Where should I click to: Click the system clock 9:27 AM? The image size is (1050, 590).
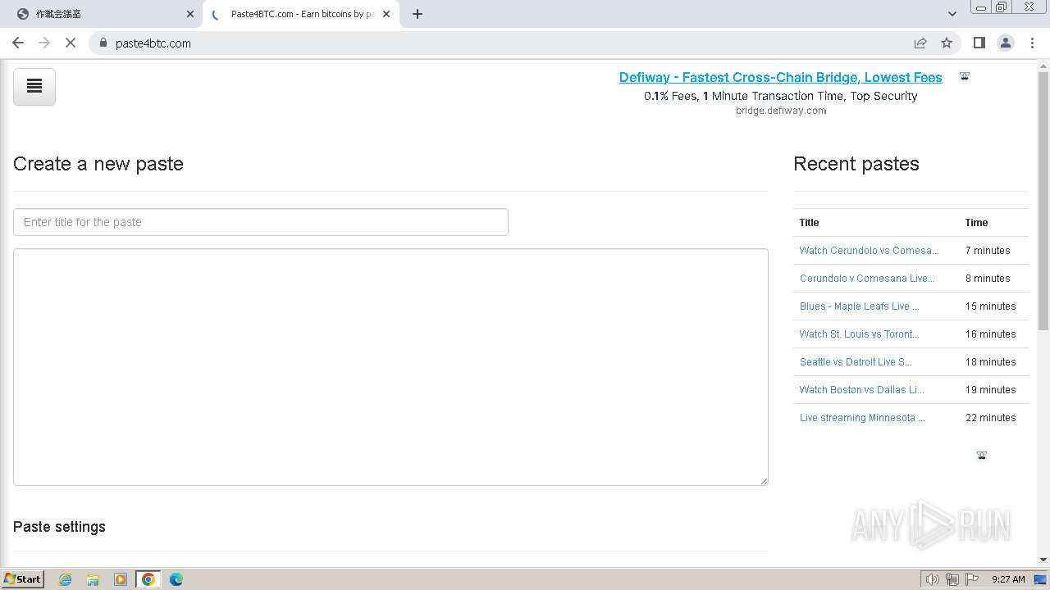(1008, 579)
